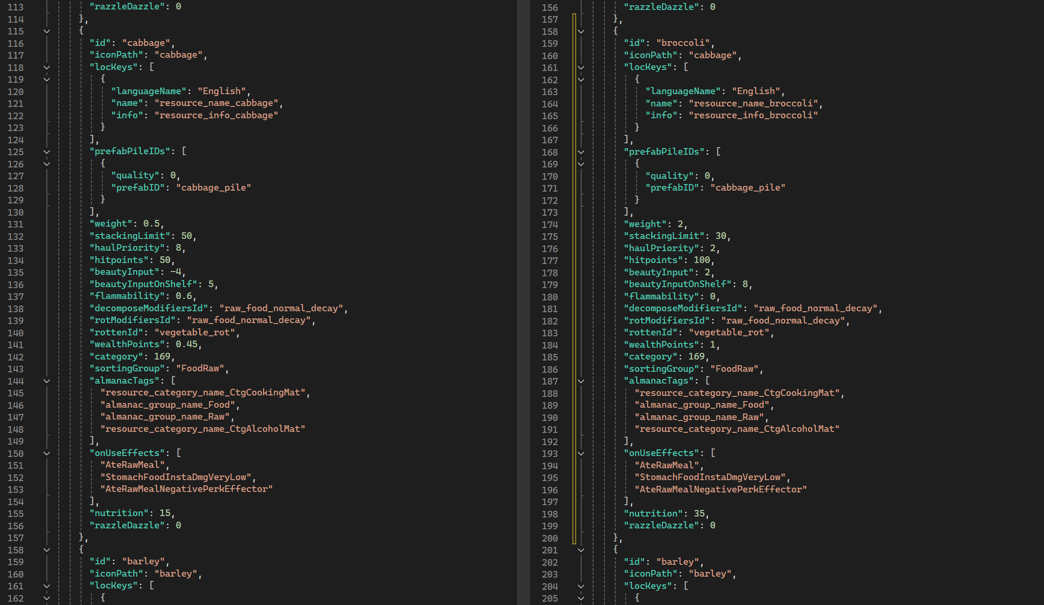Screen dimensions: 1044x605
Task: Collapse locKeys array at line 118
Action: [x=46, y=68]
